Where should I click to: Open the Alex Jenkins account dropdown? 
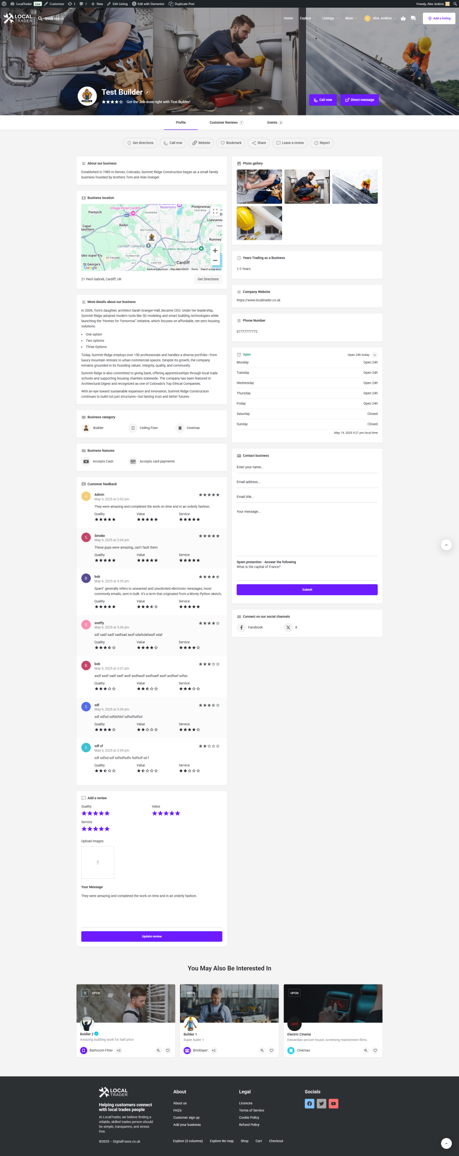pos(381,19)
